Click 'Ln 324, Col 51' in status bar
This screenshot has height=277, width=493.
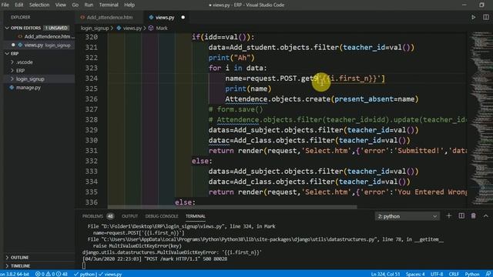tap(385, 274)
